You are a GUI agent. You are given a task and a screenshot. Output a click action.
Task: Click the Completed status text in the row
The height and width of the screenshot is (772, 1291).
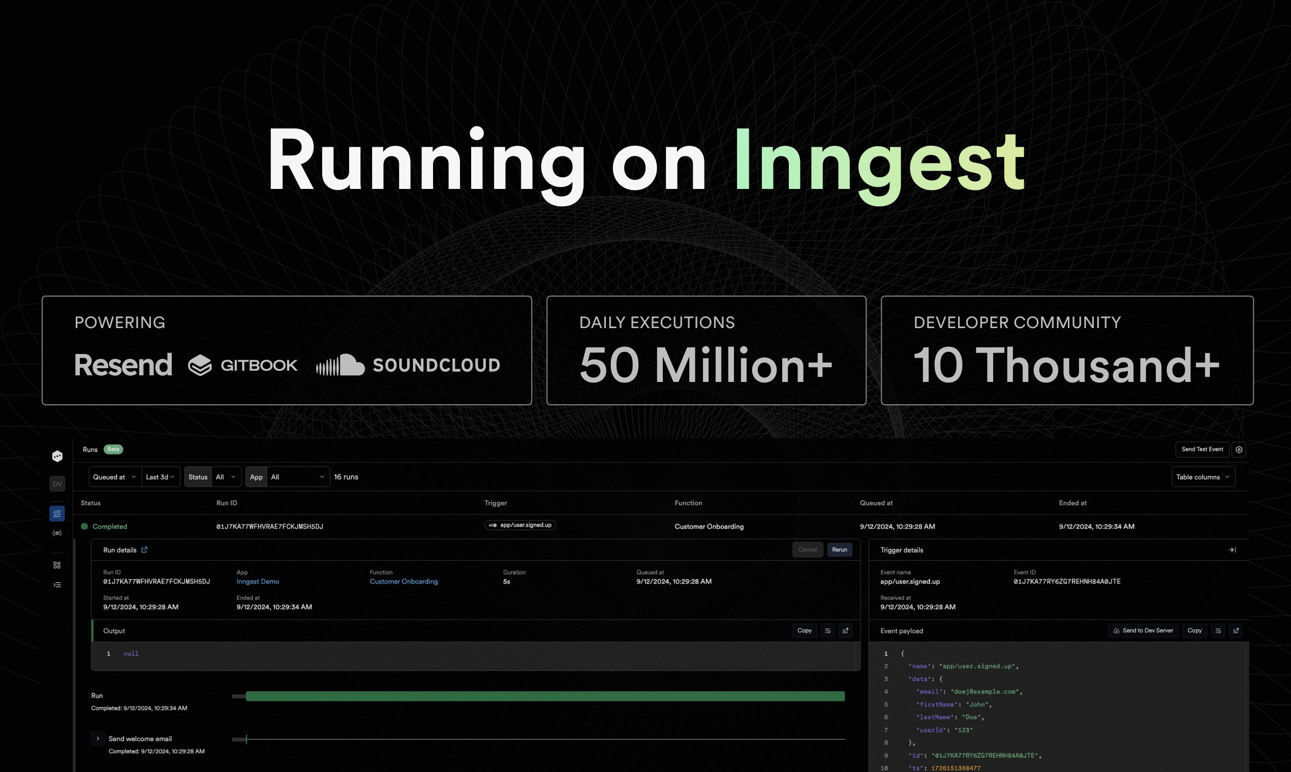[x=110, y=527]
